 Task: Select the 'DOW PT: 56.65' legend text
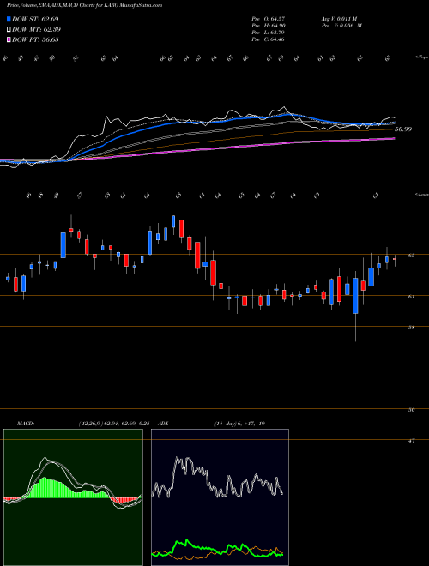pos(35,39)
